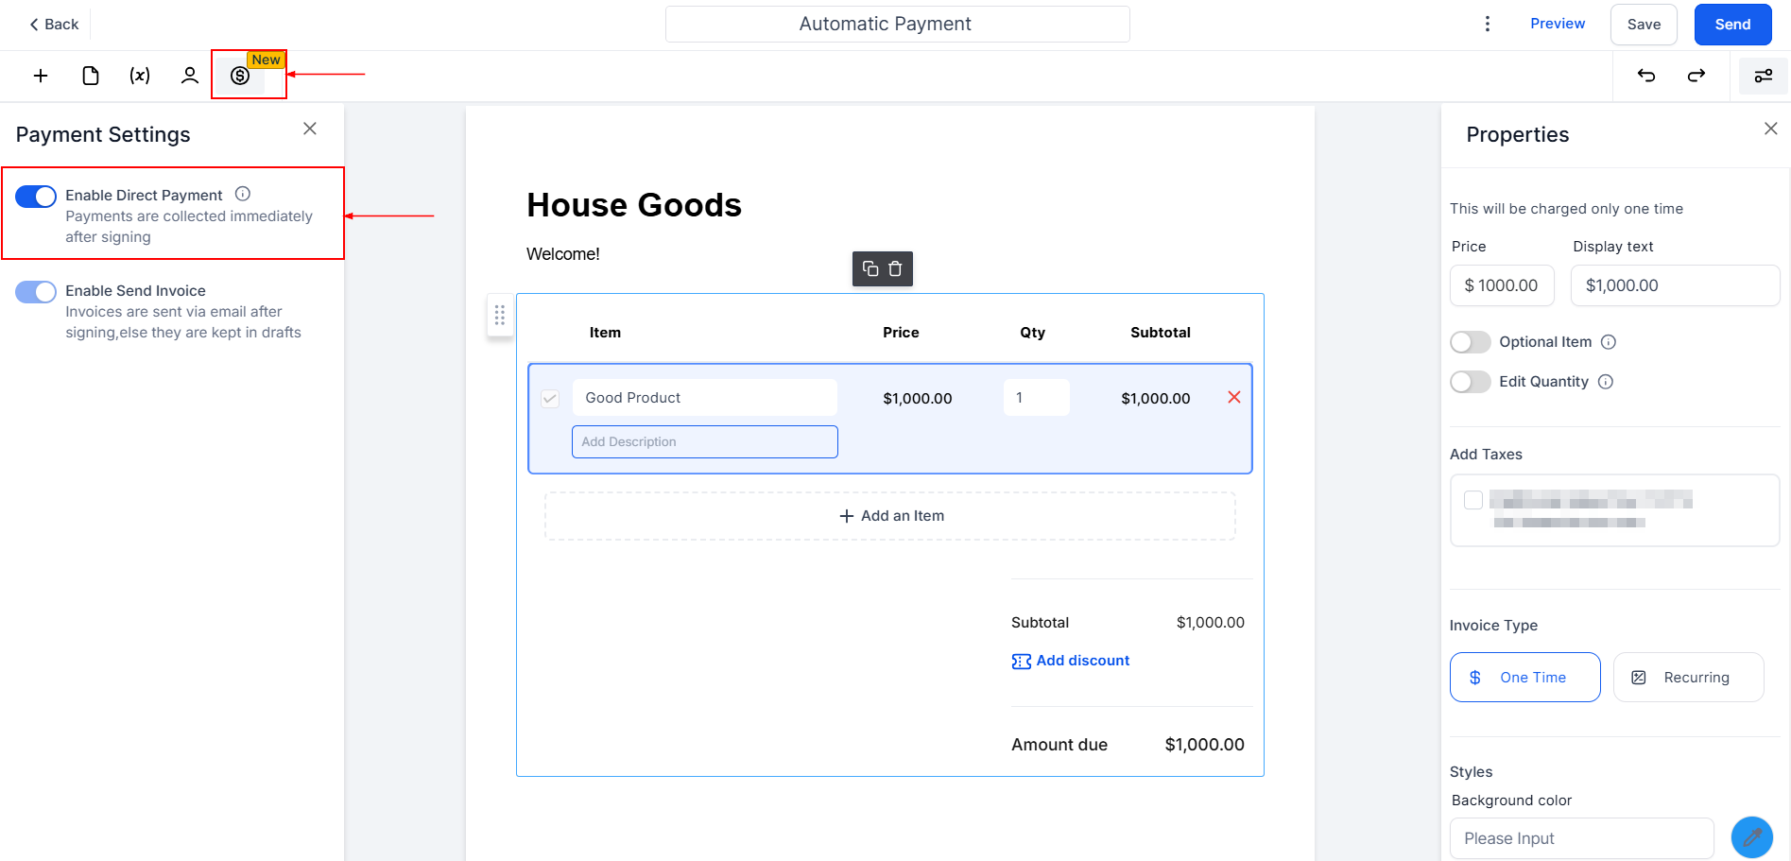Check the tax checkbox under Add Taxes
The width and height of the screenshot is (1791, 861).
(x=1473, y=500)
